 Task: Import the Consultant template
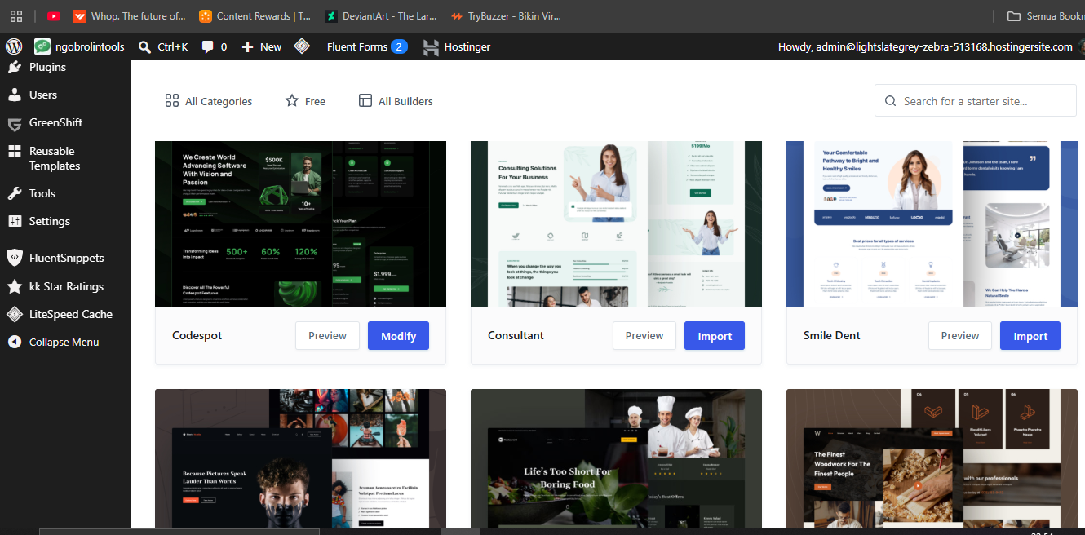(x=715, y=335)
